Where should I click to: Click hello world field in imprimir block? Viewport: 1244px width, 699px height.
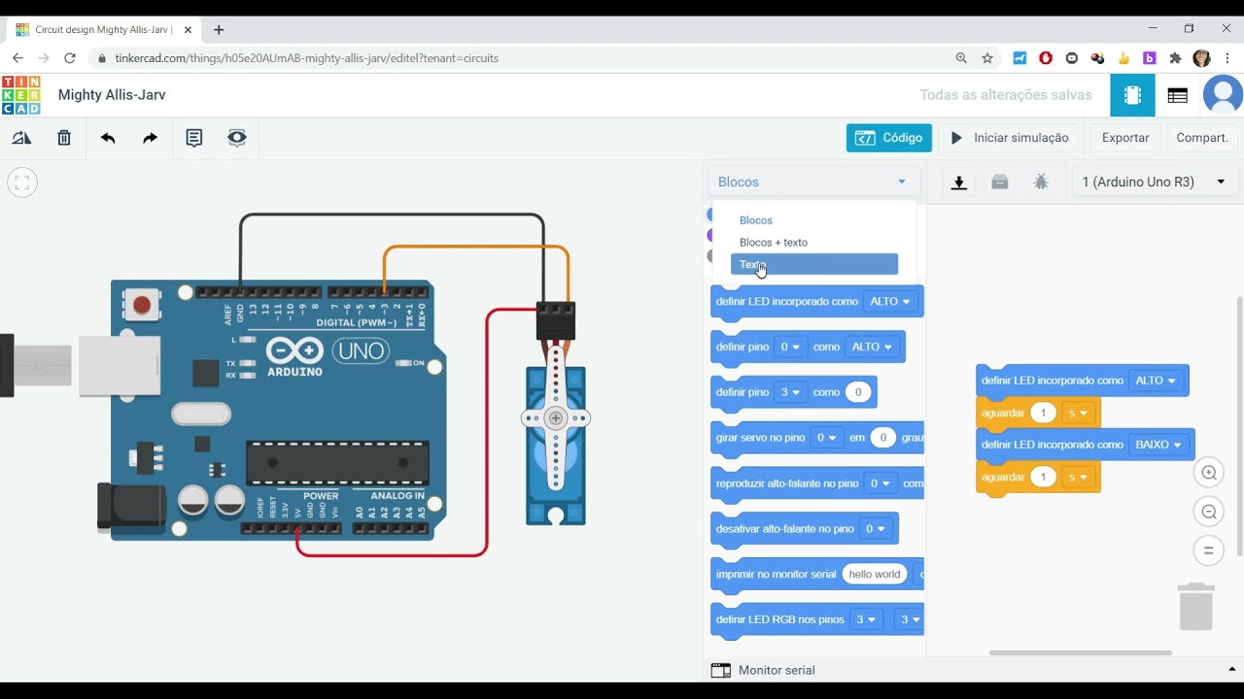[x=875, y=575]
